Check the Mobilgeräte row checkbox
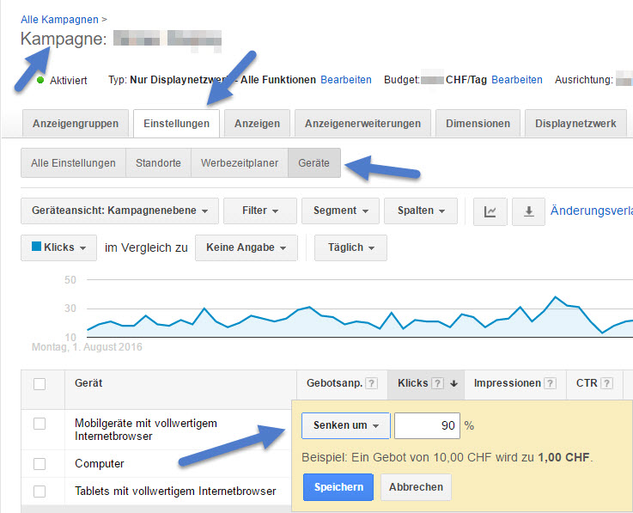Image resolution: width=633 pixels, height=513 pixels. (x=40, y=424)
